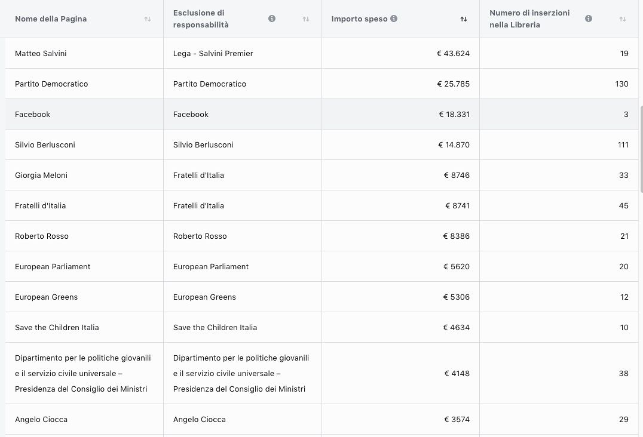Click the 38 ads count
This screenshot has width=643, height=437.
pos(623,374)
